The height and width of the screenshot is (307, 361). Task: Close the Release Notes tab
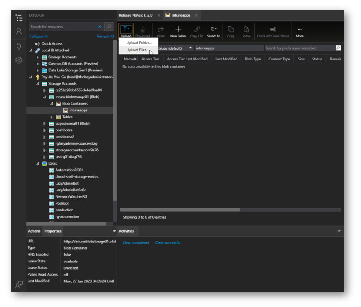click(159, 15)
